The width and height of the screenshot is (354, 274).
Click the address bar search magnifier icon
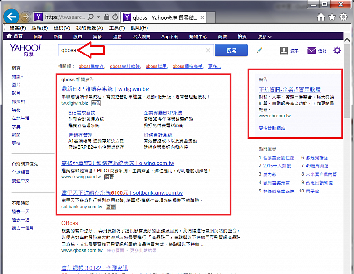pyautogui.click(x=90, y=17)
